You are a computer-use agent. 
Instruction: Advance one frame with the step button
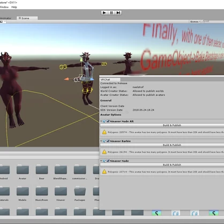(118, 13)
